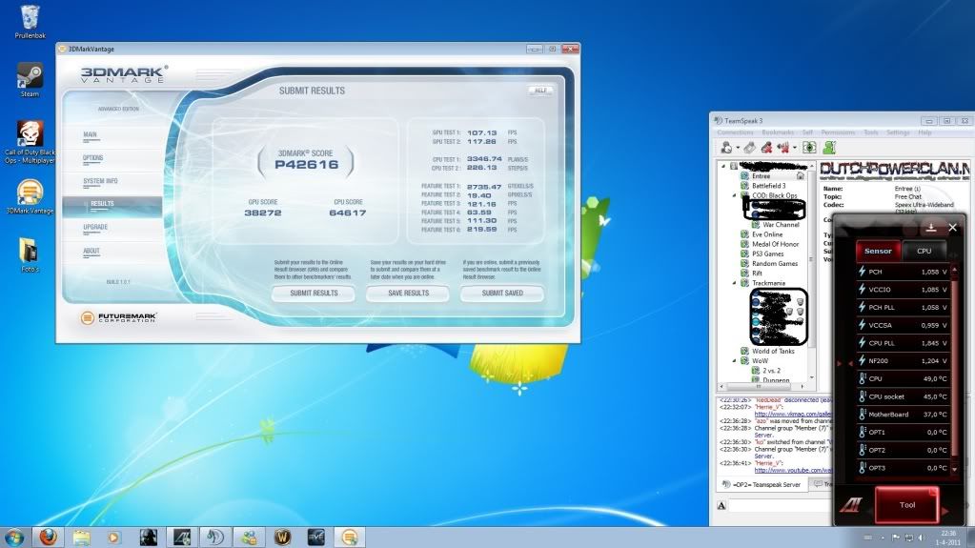This screenshot has width=975, height=548.
Task: Open the volume icon in the system tray
Action: click(922, 538)
